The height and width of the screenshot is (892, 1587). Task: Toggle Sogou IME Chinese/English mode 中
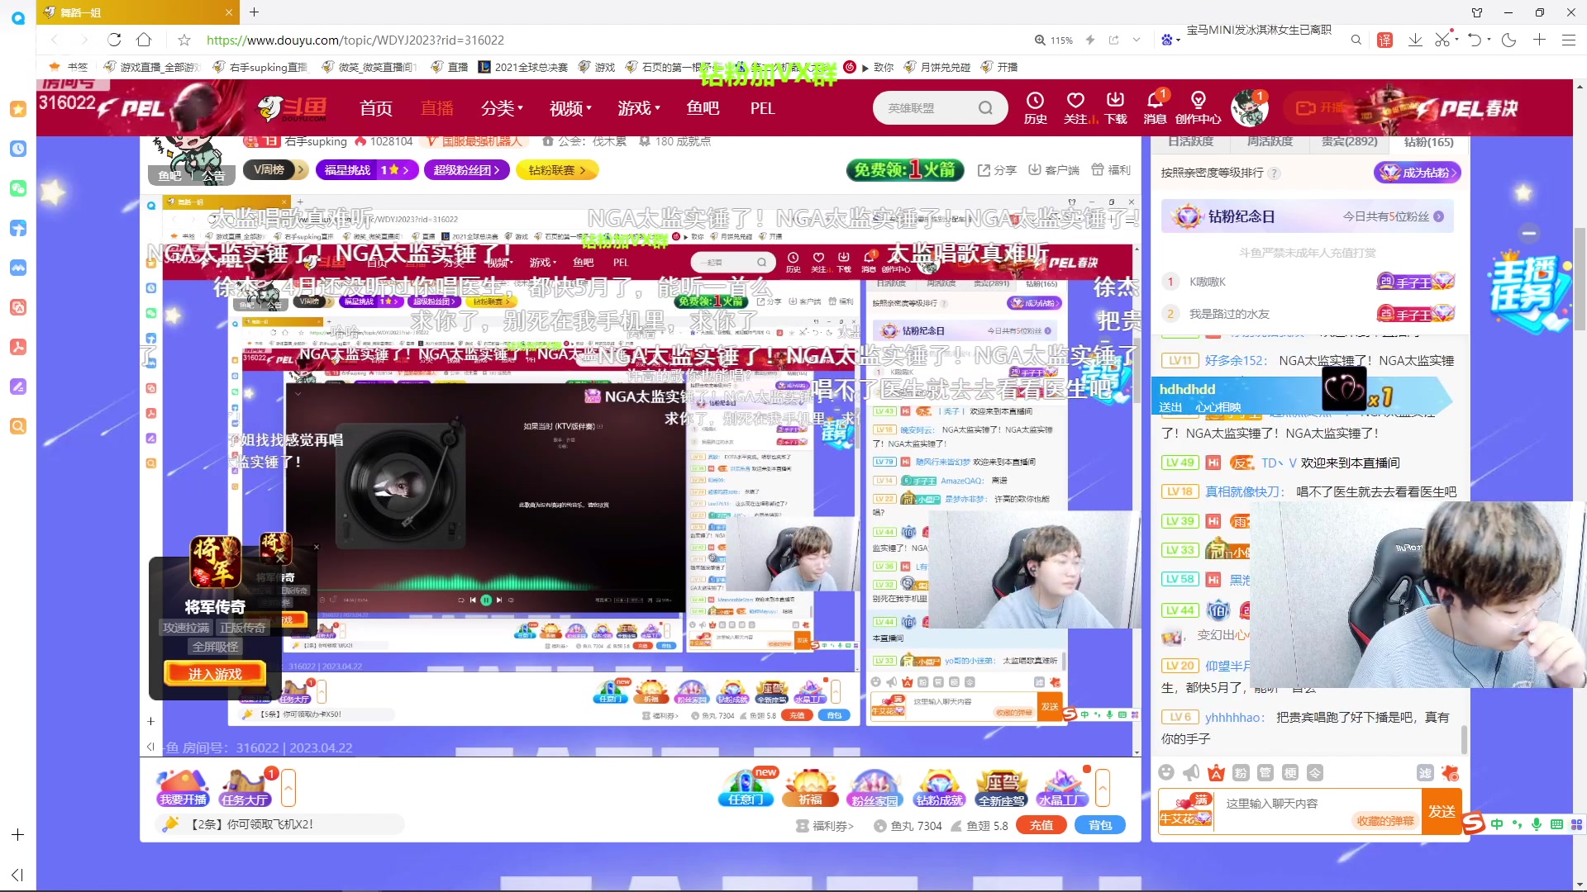pyautogui.click(x=1497, y=824)
